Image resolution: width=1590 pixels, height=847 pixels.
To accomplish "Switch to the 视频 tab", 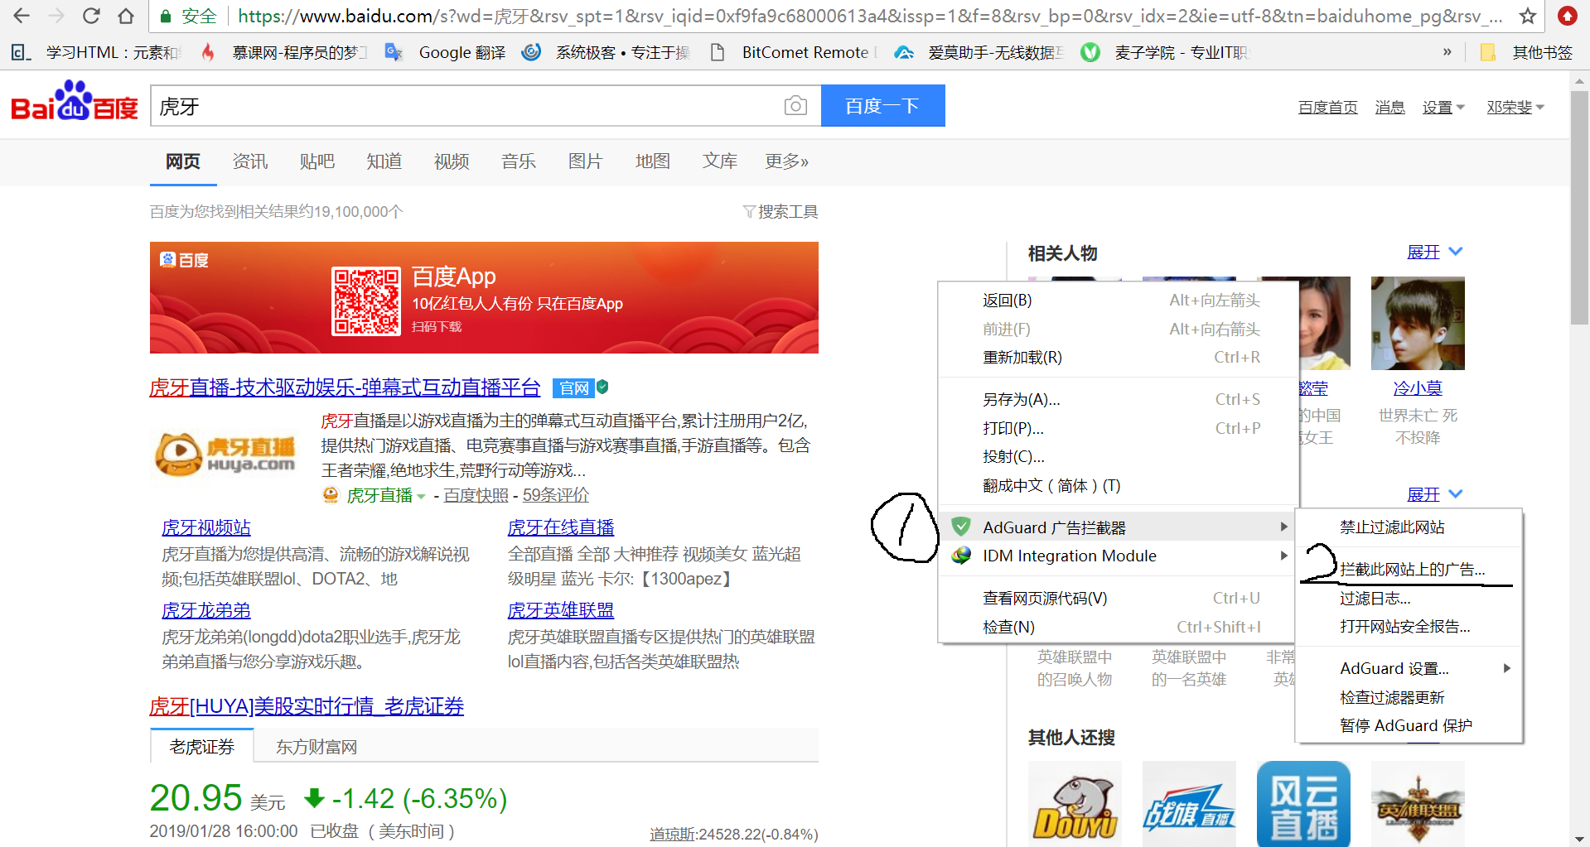I will coord(452,161).
